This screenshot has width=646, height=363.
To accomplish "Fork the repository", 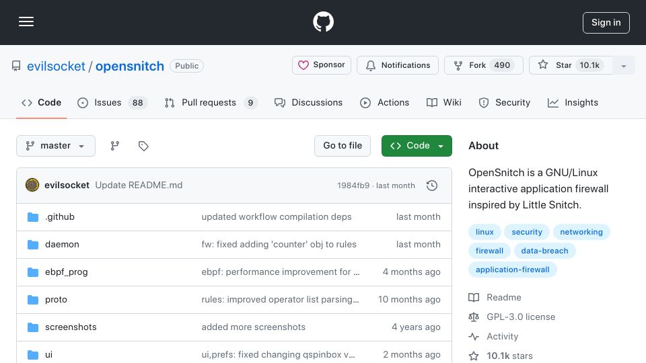I will pyautogui.click(x=484, y=65).
